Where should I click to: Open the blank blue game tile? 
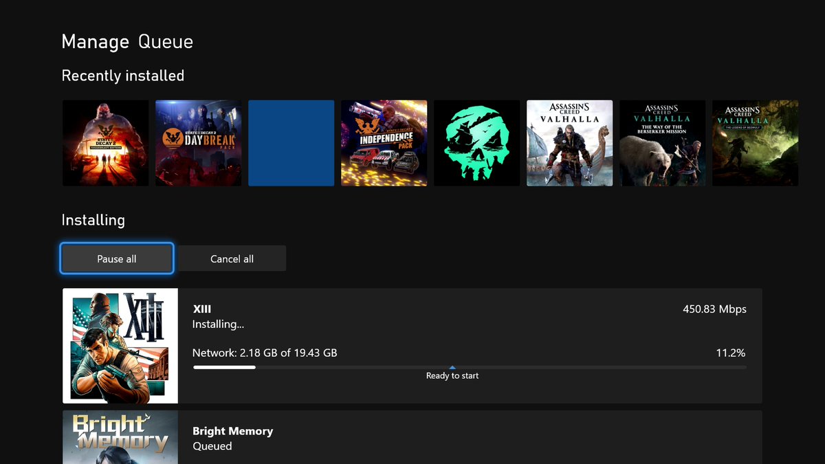tap(291, 143)
